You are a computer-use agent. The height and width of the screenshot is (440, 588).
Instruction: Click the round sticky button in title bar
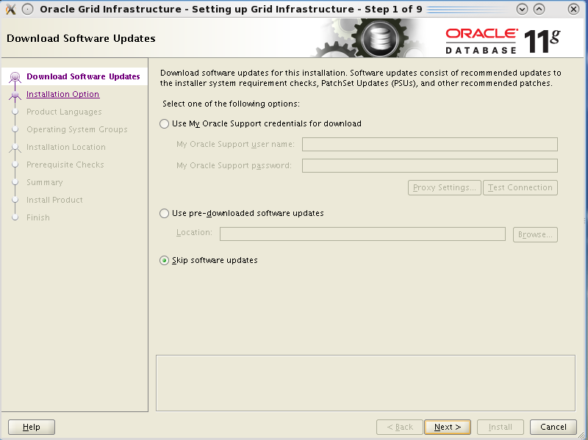click(28, 9)
